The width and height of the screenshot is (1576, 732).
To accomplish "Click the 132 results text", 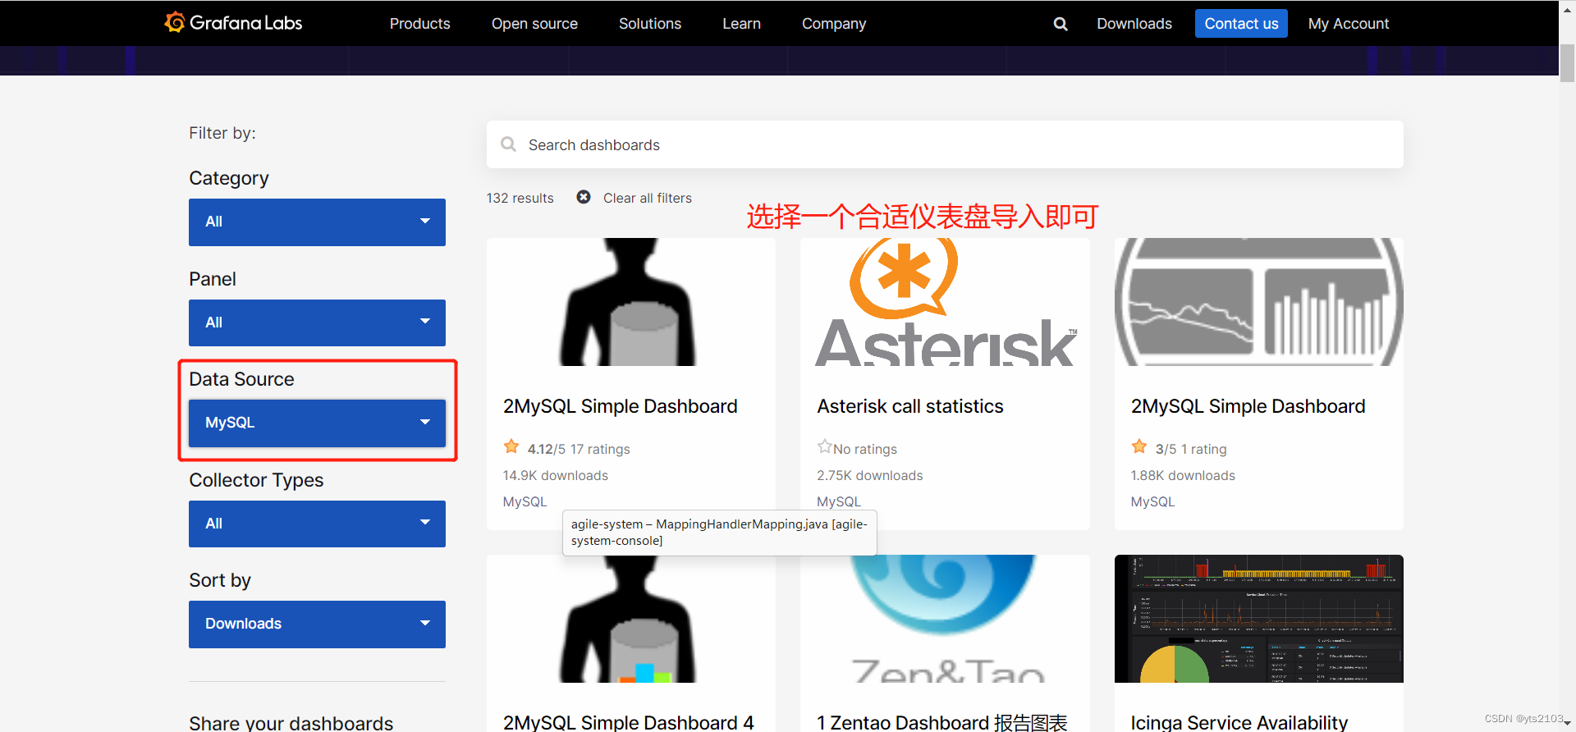I will coord(520,198).
